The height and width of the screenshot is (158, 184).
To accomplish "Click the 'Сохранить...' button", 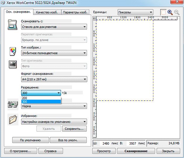I will click(x=74, y=129).
